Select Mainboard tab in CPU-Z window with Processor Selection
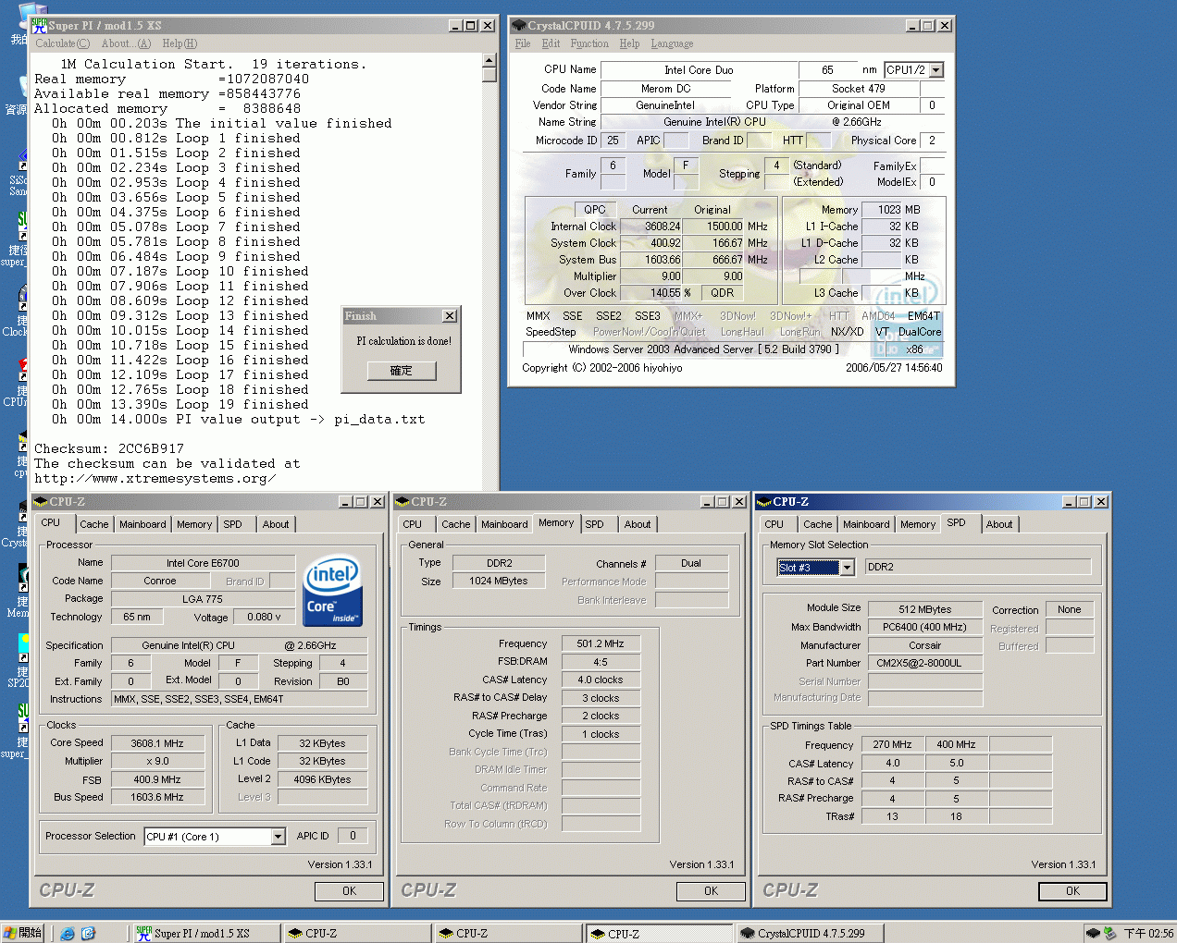This screenshot has height=943, width=1177. tap(142, 524)
